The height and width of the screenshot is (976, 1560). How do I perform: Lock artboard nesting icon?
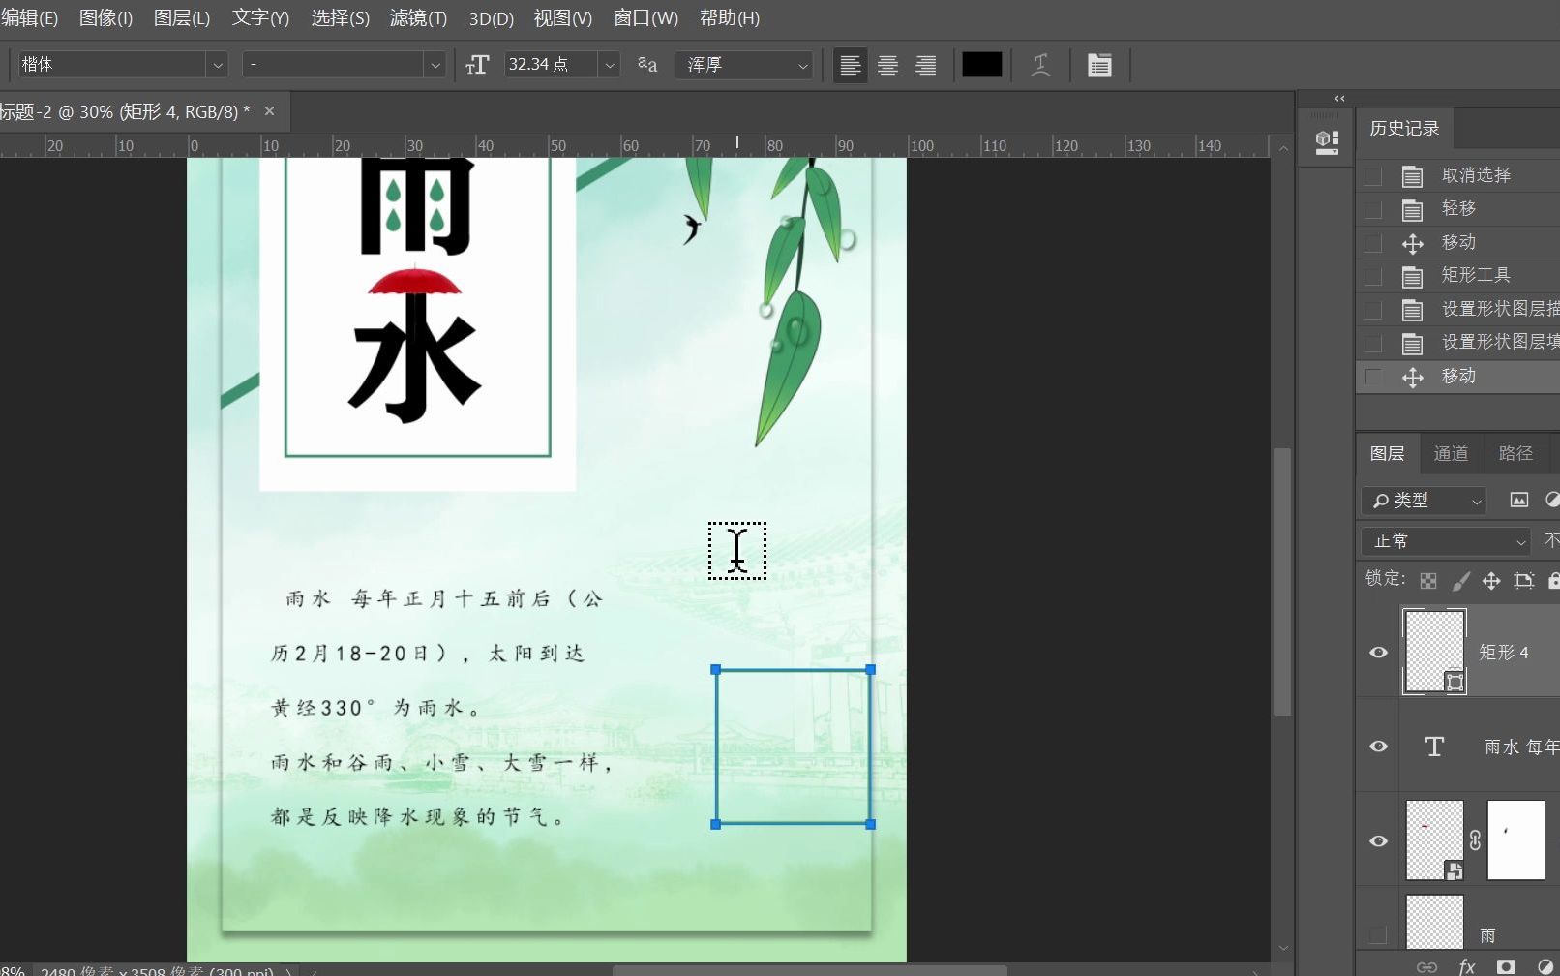point(1523,580)
